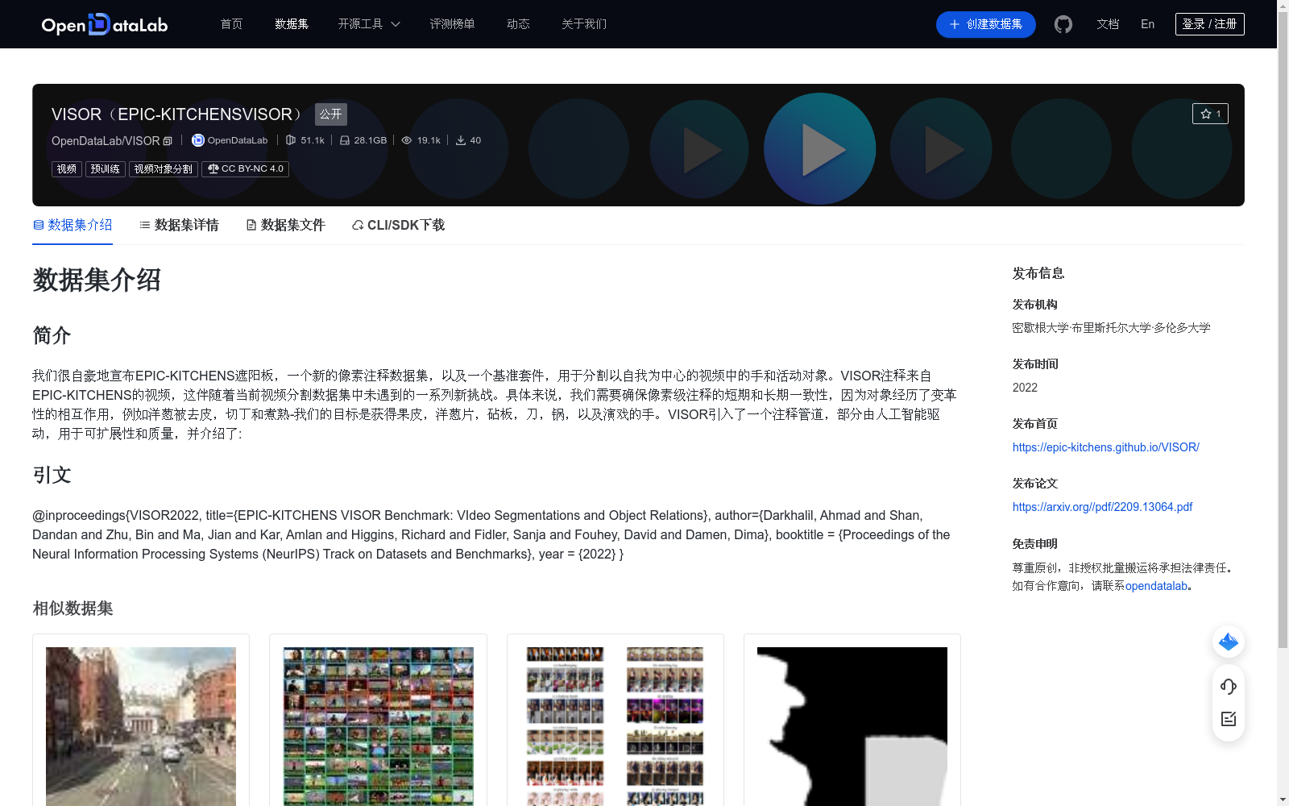This screenshot has width=1289, height=806.
Task: Open 数据集 navigation item
Action: click(292, 24)
